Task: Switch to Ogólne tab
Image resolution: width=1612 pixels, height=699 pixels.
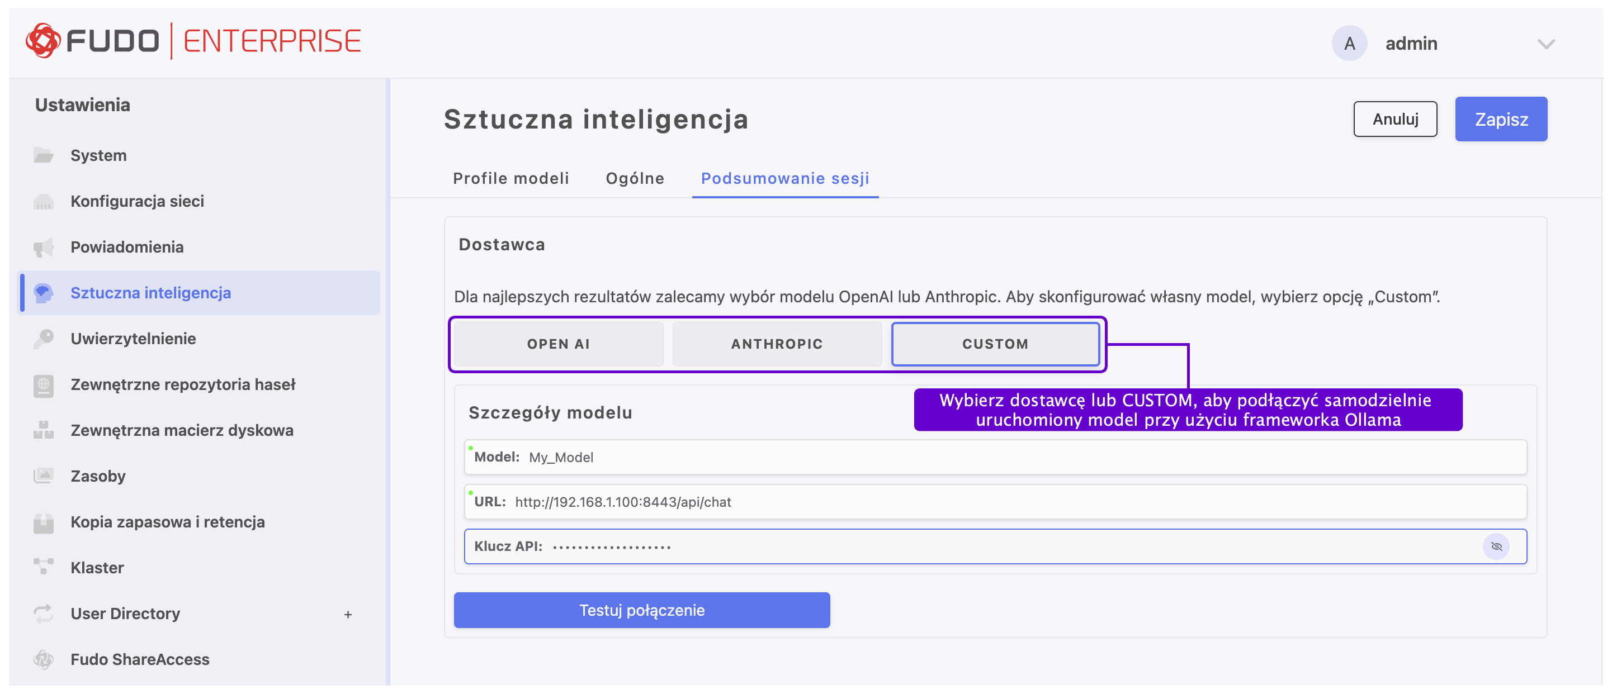Action: click(635, 178)
